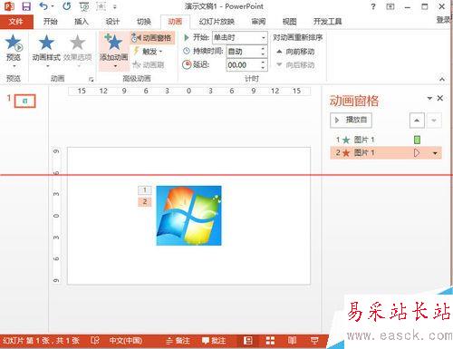
Task: Open the 动画 group dialog launcher
Action: pos(91,80)
